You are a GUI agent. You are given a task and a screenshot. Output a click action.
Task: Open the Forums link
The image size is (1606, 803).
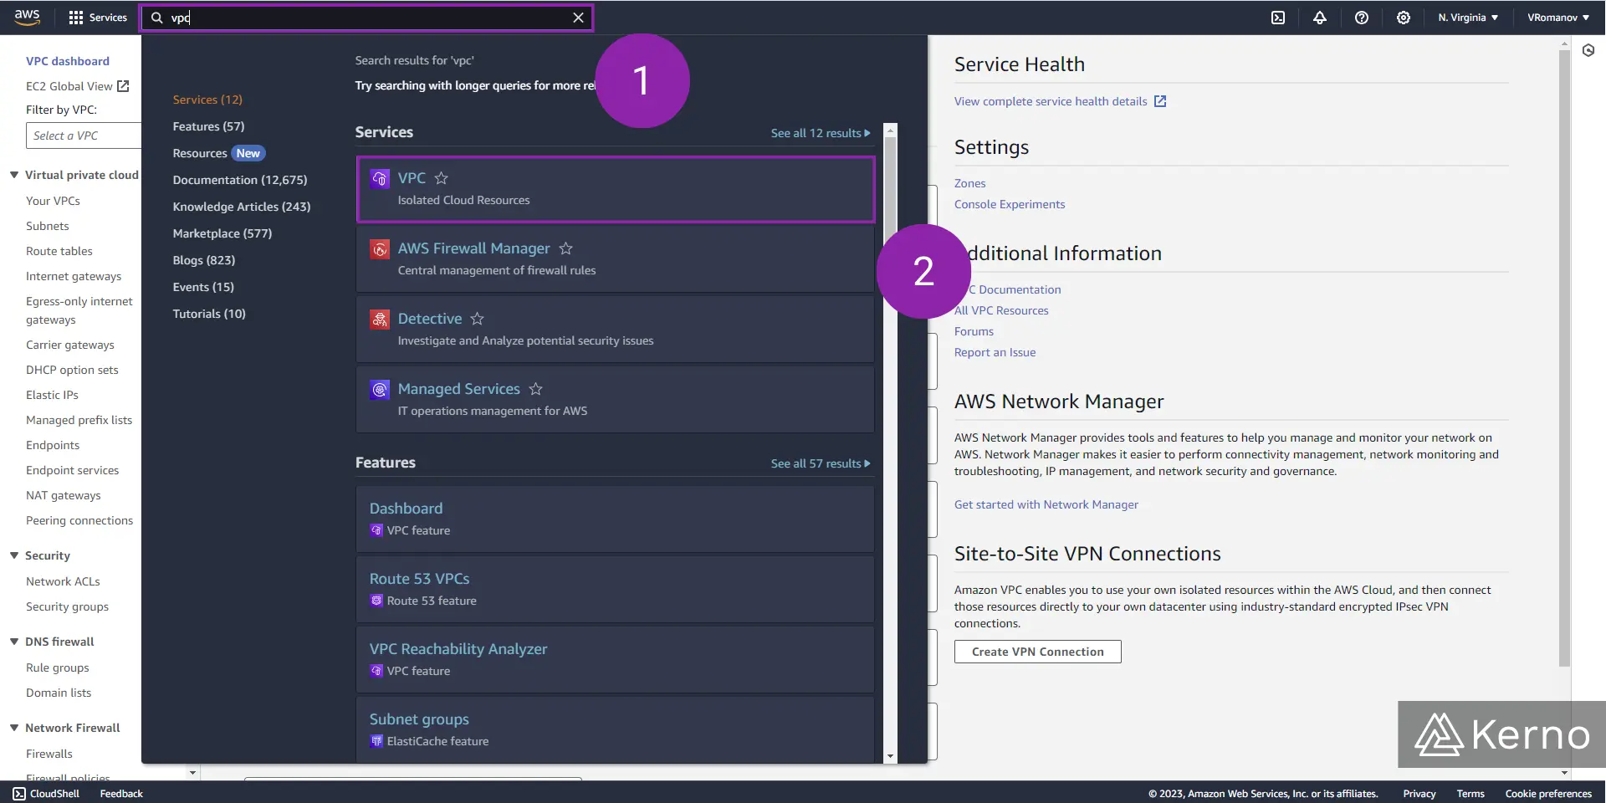974,331
